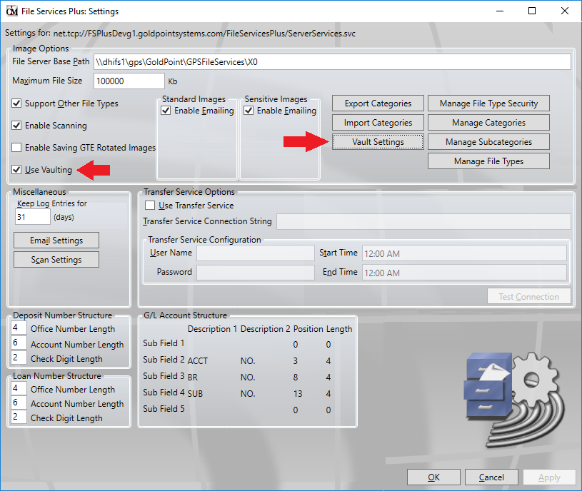The height and width of the screenshot is (491, 582).
Task: Click the Settings for server URL text
Action: pos(204,34)
